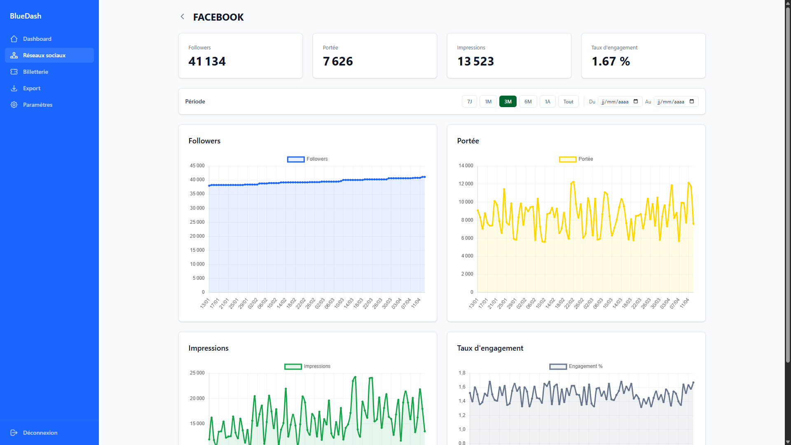The height and width of the screenshot is (445, 791).
Task: Toggle the Engagement % legend swatch
Action: pos(558,366)
